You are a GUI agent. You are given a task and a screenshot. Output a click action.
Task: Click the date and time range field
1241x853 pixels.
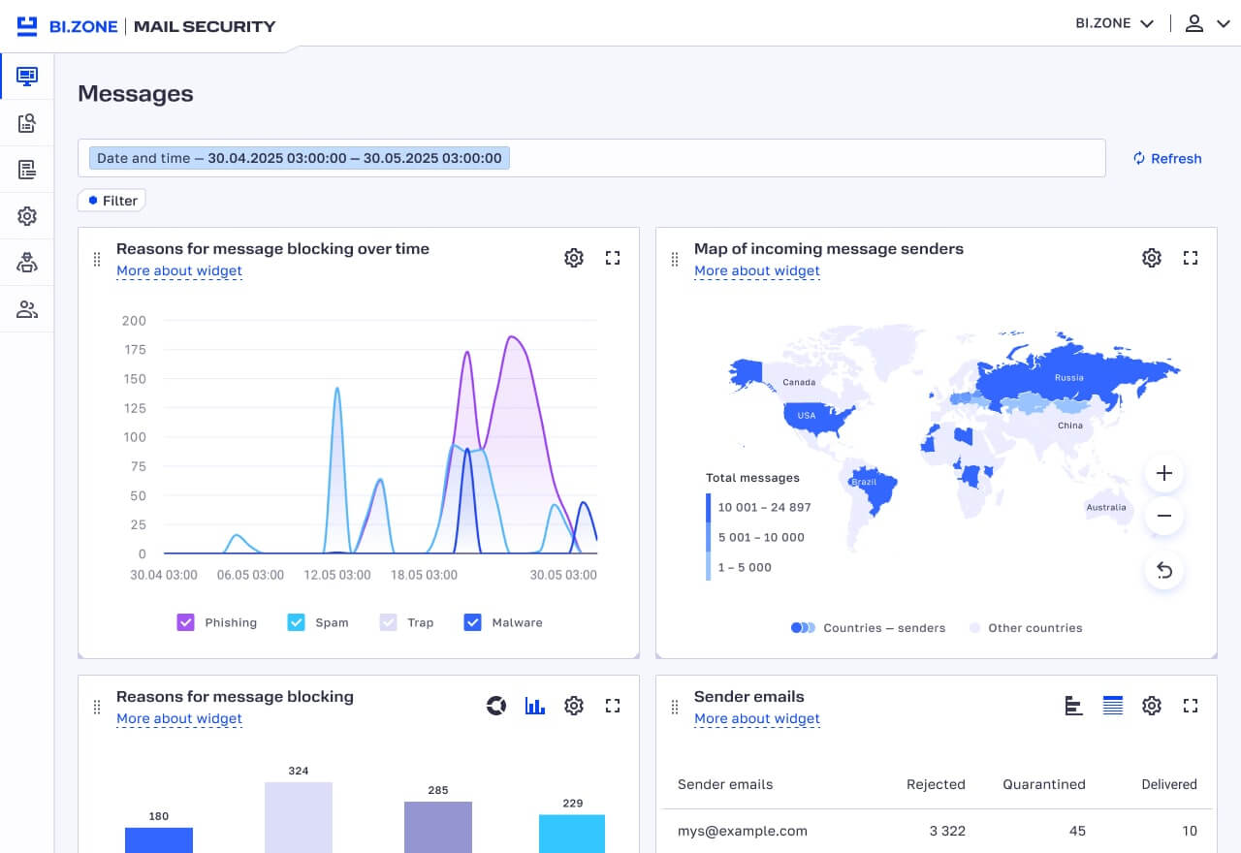pyautogui.click(x=300, y=158)
